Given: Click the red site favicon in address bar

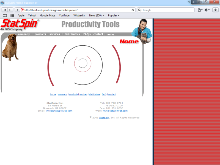Looking at the screenshot, I should 22,10.
